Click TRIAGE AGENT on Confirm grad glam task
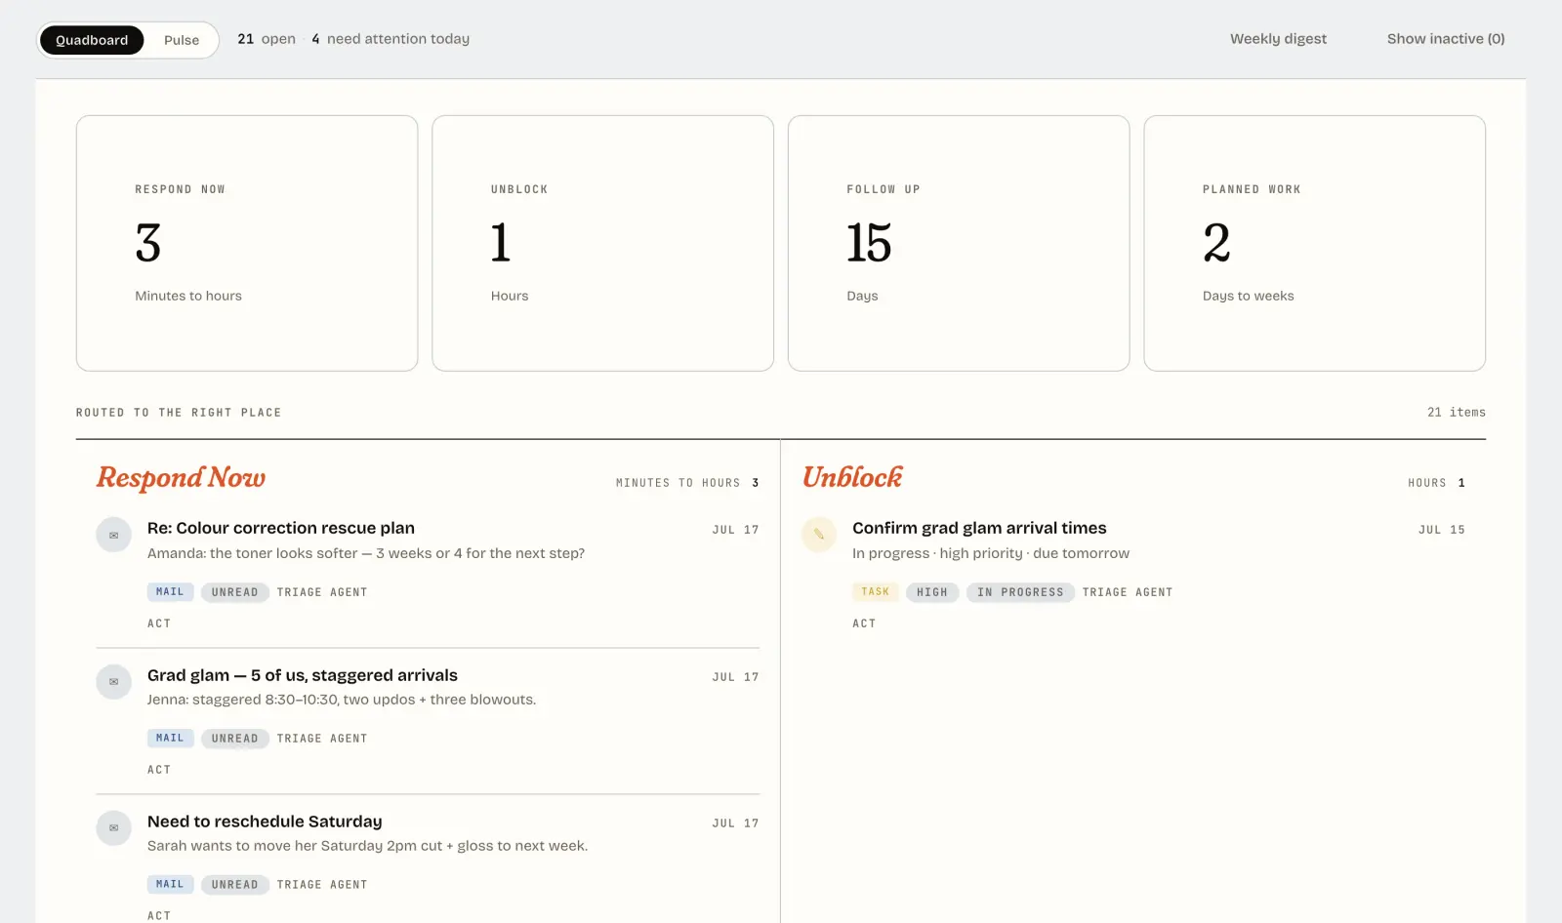The image size is (1562, 923). click(1128, 592)
